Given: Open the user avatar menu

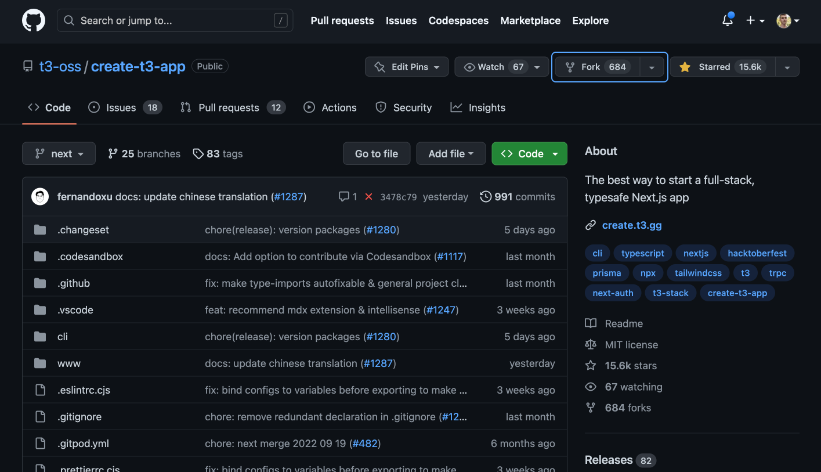Looking at the screenshot, I should point(788,20).
